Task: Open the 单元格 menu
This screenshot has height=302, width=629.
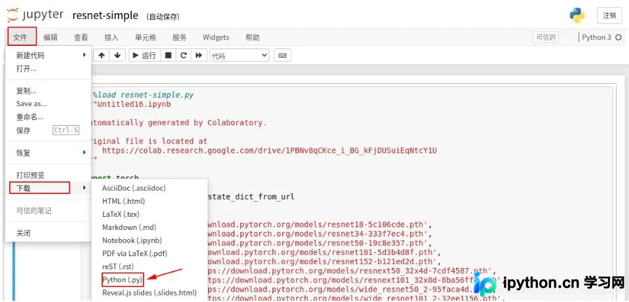Action: coord(145,37)
